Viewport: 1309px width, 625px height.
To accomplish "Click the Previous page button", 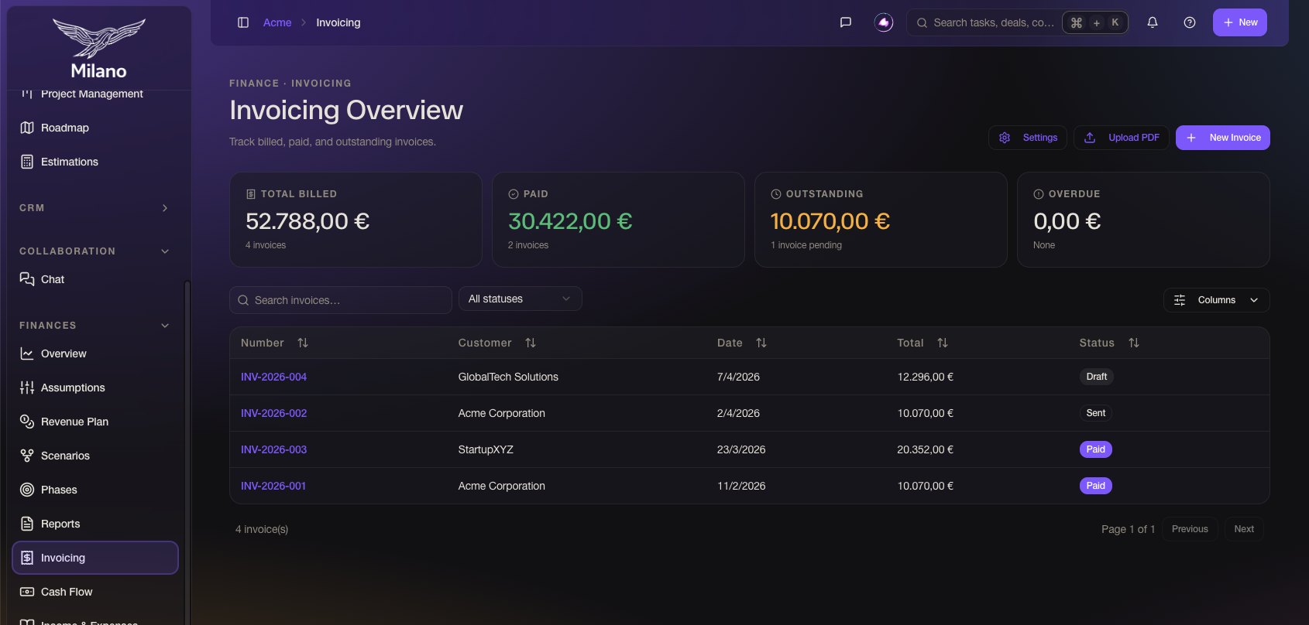I will click(x=1190, y=529).
